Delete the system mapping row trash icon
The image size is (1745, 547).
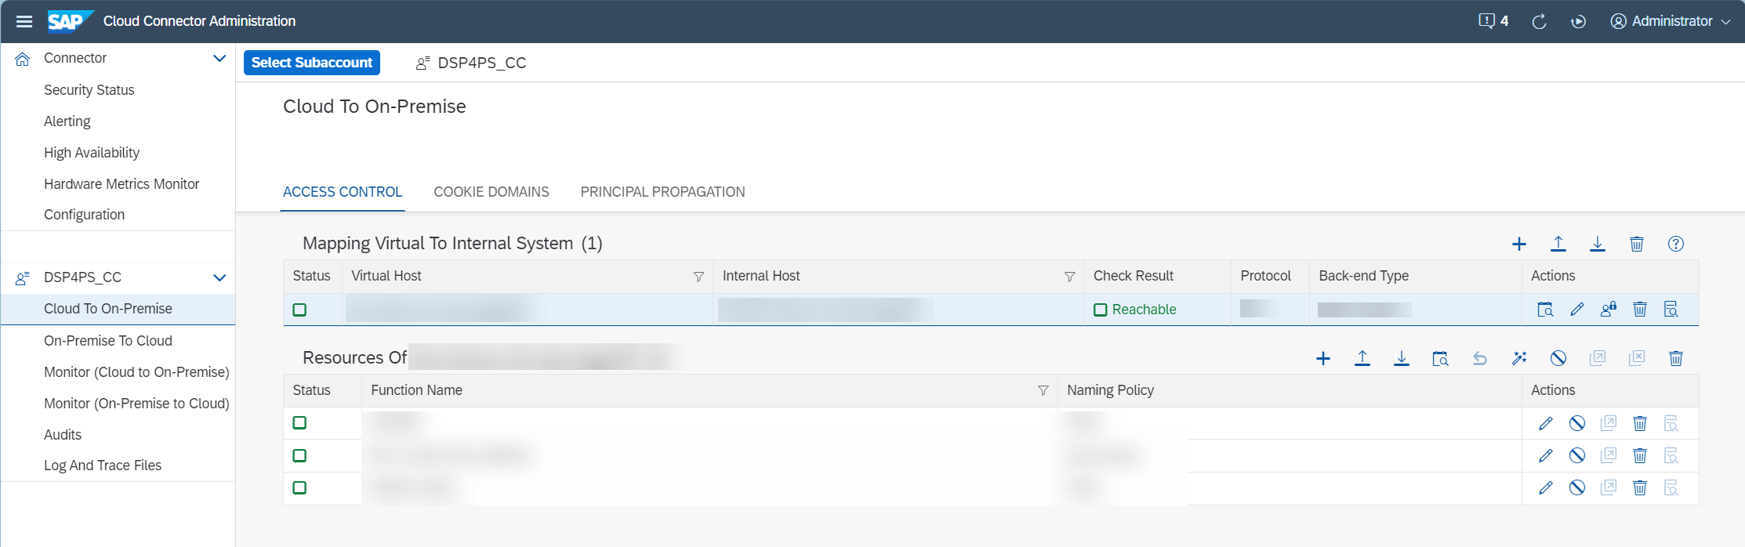click(1640, 310)
